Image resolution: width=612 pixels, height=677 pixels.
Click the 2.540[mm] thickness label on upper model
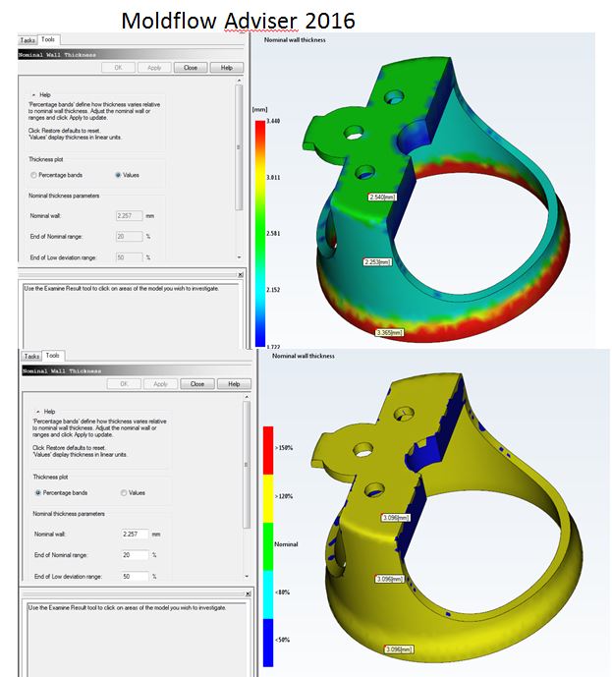(382, 197)
